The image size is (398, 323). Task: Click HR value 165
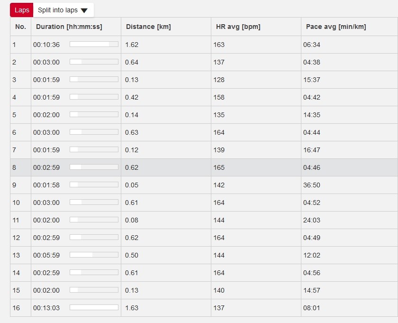click(x=219, y=167)
